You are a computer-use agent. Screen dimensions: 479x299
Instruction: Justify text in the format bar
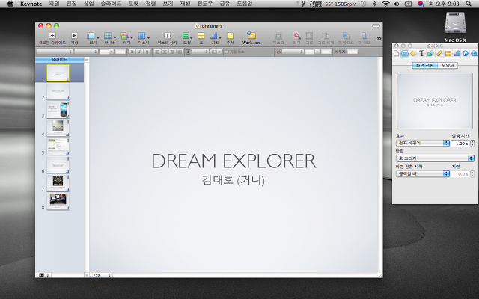click(x=180, y=52)
